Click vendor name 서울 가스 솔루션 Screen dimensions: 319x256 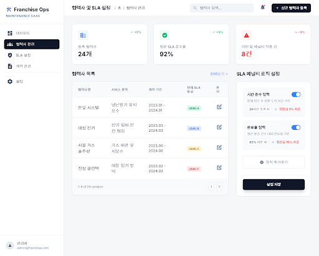(87, 148)
